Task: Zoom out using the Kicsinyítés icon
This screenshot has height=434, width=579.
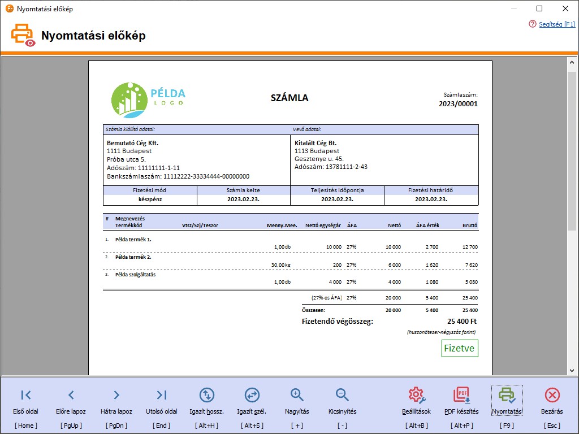Action: (342, 394)
